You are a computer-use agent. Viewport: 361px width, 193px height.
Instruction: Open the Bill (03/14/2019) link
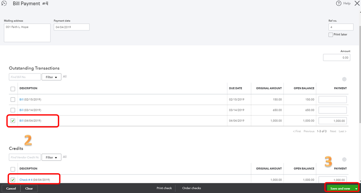tap(21, 110)
